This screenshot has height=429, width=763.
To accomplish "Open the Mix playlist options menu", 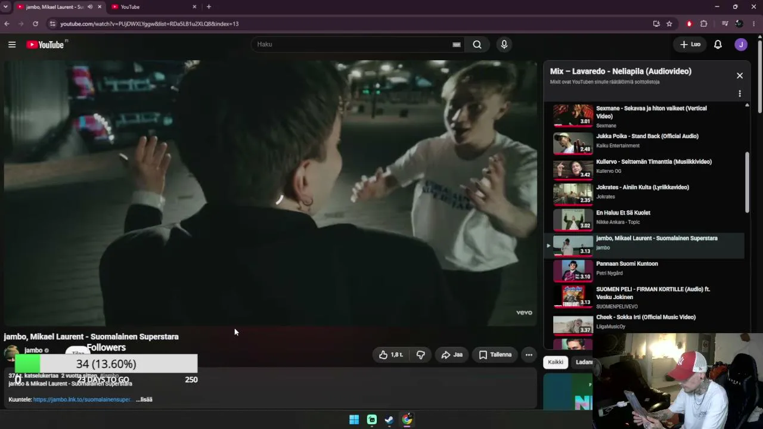I will (x=740, y=94).
